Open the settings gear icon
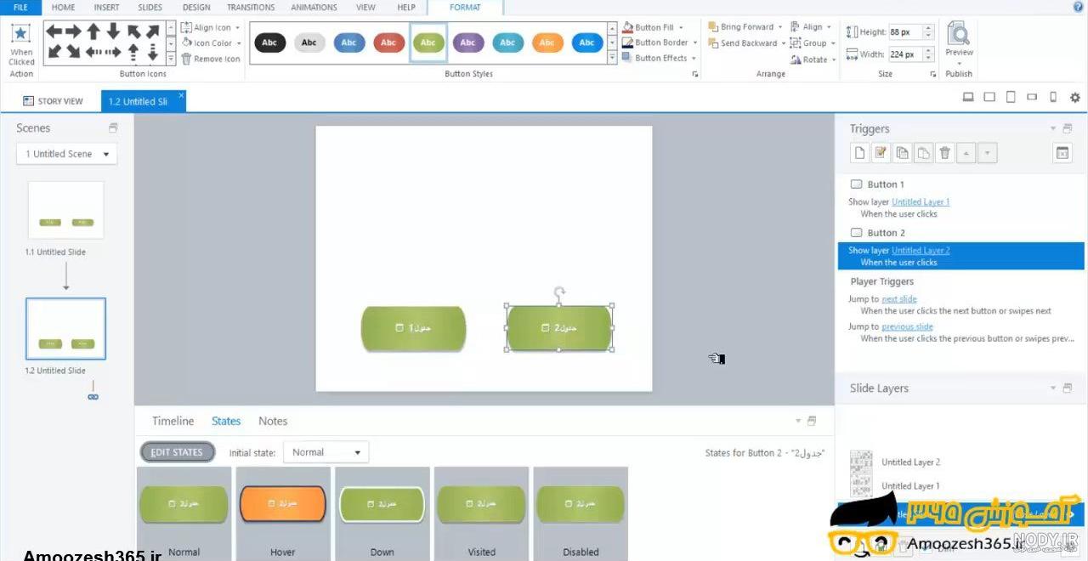Screen dimensions: 1088x561 [x=1075, y=98]
